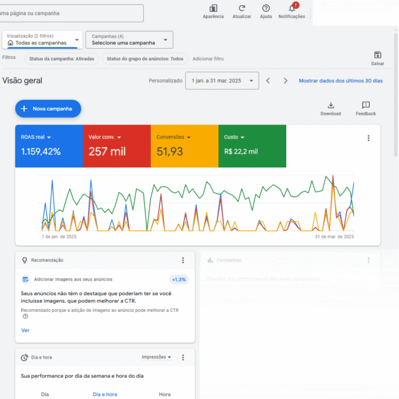Open metrics card three-dot menu
The width and height of the screenshot is (399, 399).
pos(368,138)
